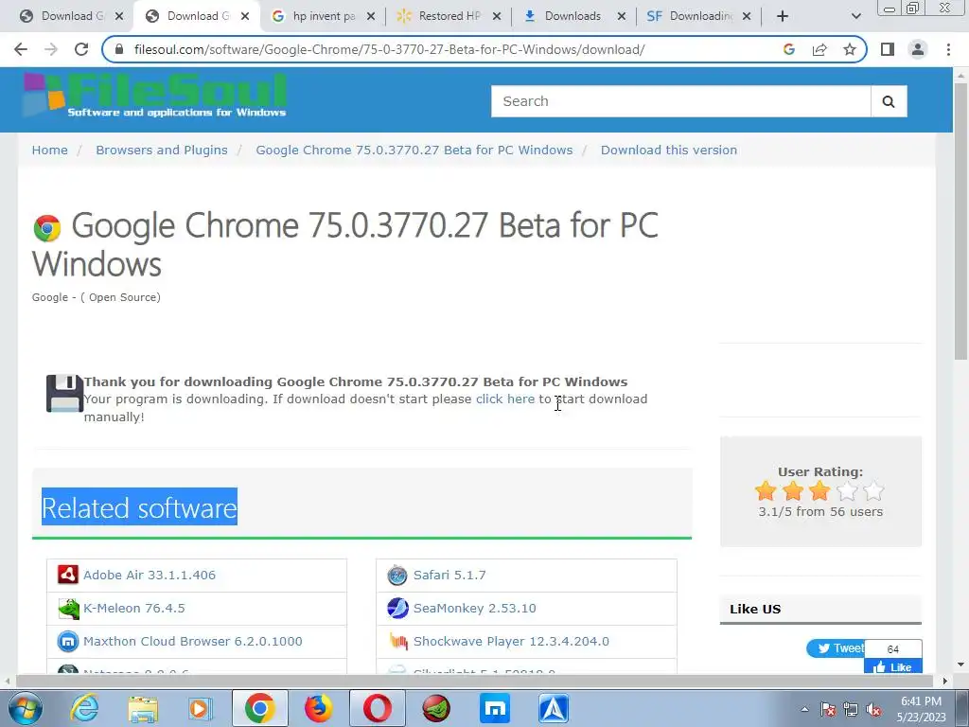Screen dimensions: 969x727
Task: Rate with the fourth star
Action: pos(847,491)
